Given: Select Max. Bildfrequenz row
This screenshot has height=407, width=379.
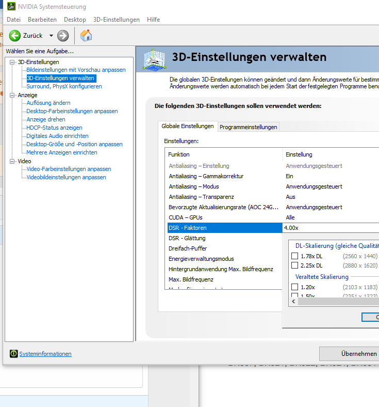Looking at the screenshot, I should (224, 279).
